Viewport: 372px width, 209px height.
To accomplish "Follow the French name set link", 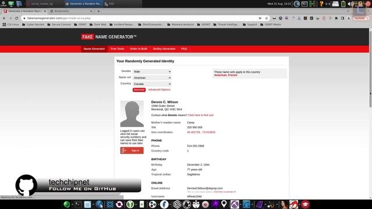I will tap(233, 75).
